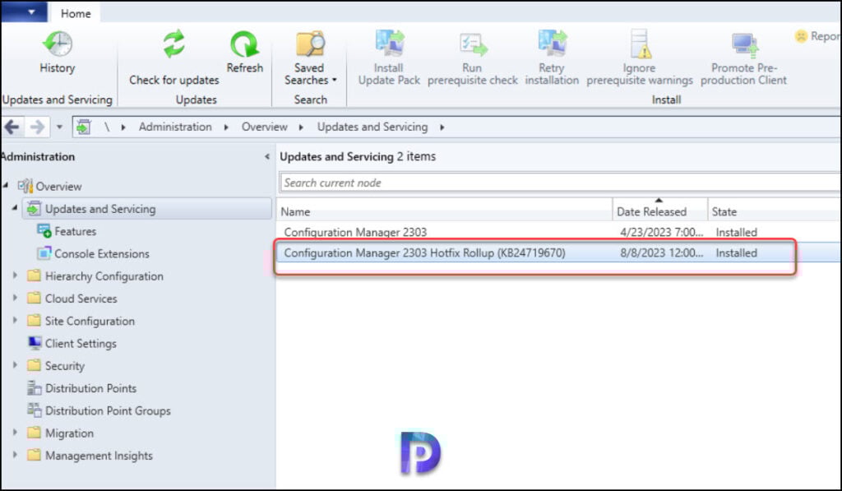842x491 pixels.
Task: Open the navigation history dropdown arrow
Action: click(x=59, y=127)
